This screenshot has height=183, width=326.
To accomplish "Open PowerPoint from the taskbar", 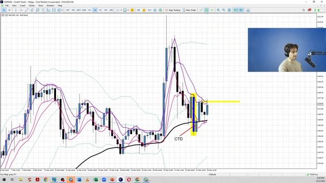I will [x=112, y=179].
